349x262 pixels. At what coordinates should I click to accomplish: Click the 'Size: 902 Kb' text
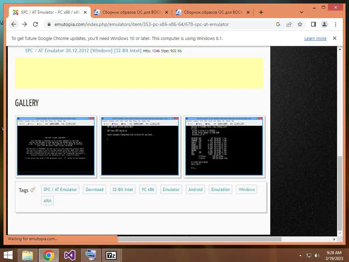pos(171,51)
